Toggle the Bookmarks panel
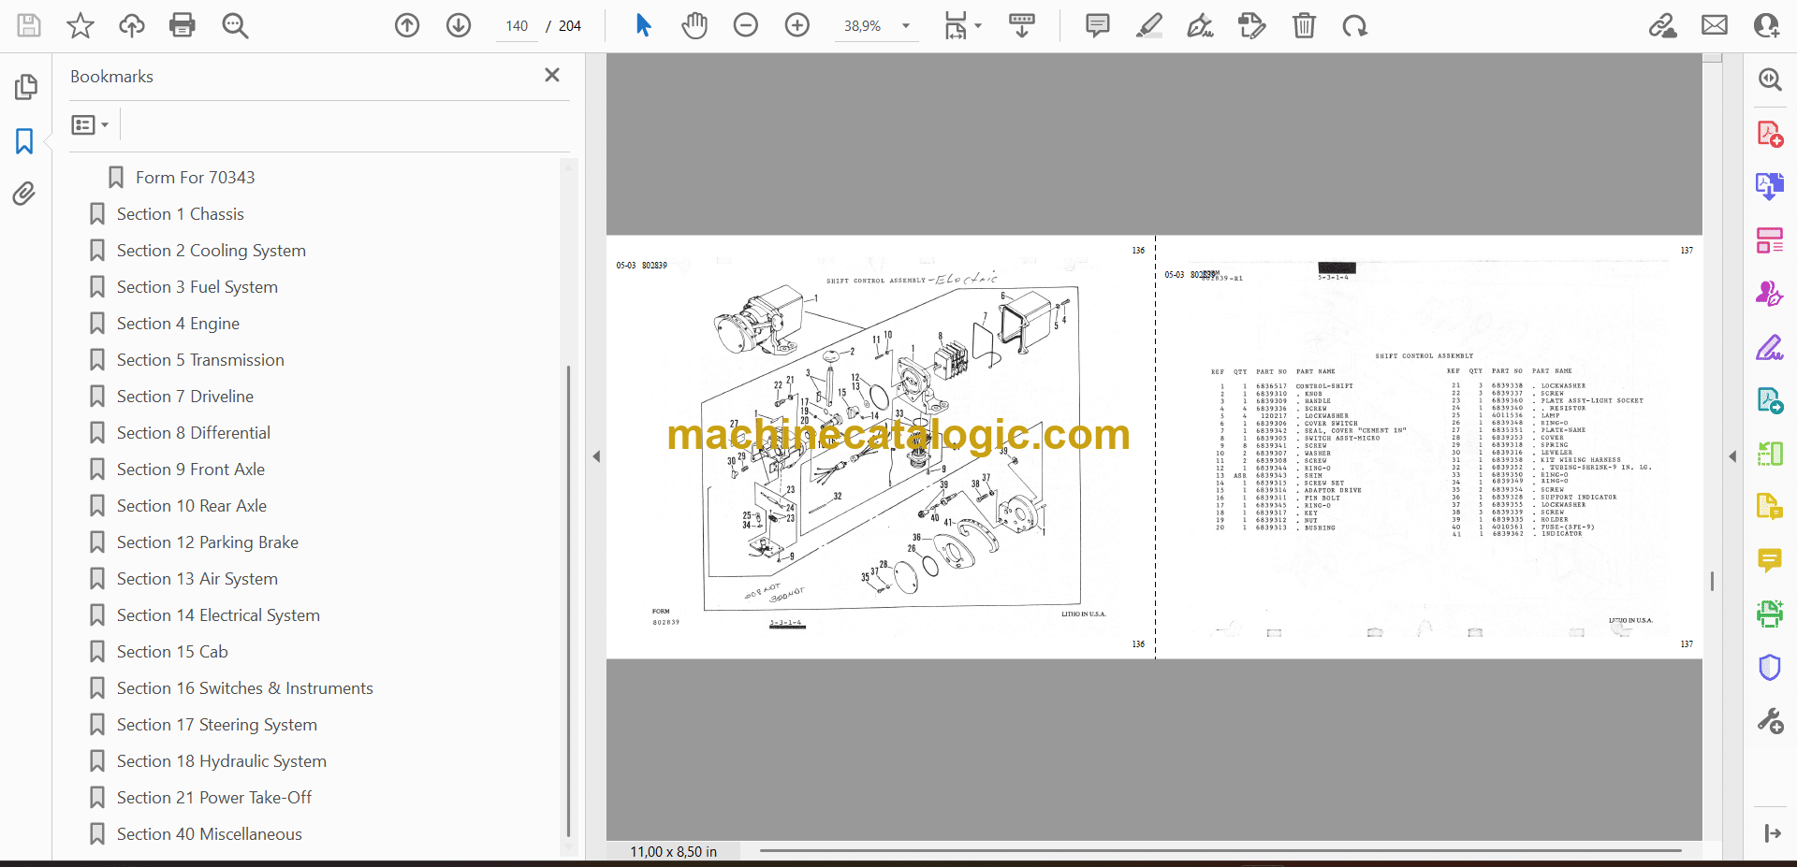Image resolution: width=1797 pixels, height=867 pixels. (25, 141)
